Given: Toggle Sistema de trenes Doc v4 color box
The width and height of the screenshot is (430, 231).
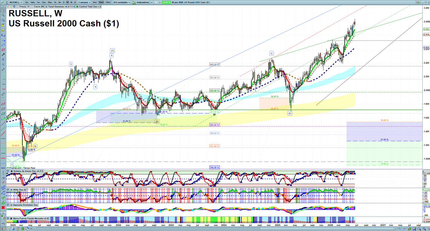Looking at the screenshot, I should 12,171.
